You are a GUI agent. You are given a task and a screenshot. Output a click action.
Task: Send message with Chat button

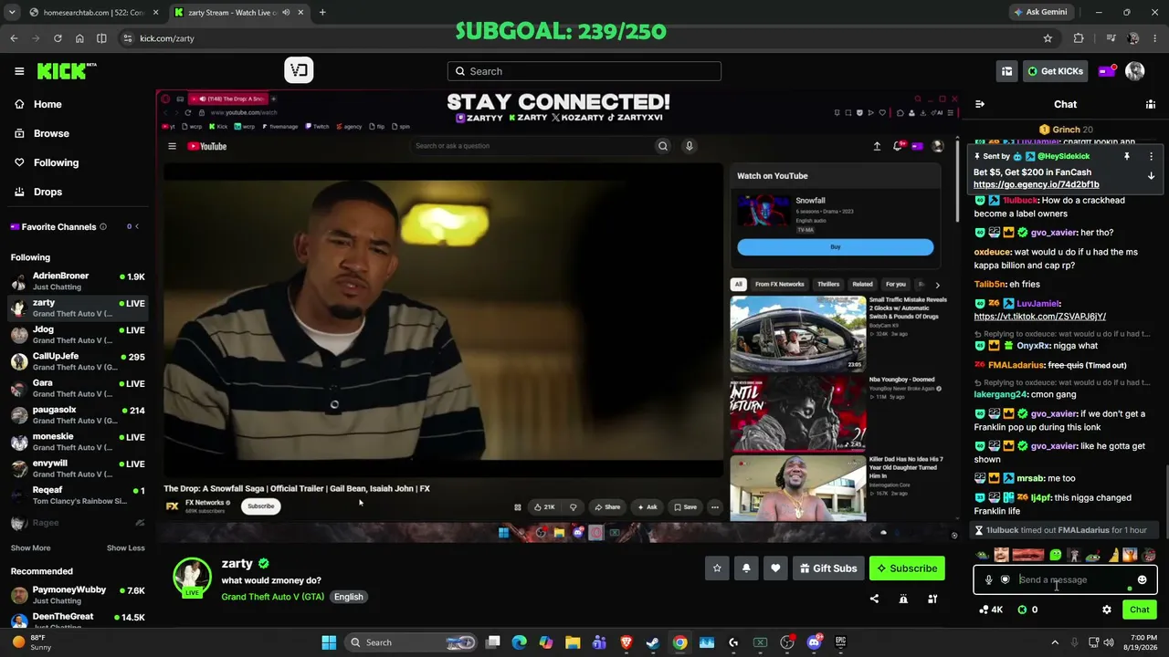(1139, 610)
